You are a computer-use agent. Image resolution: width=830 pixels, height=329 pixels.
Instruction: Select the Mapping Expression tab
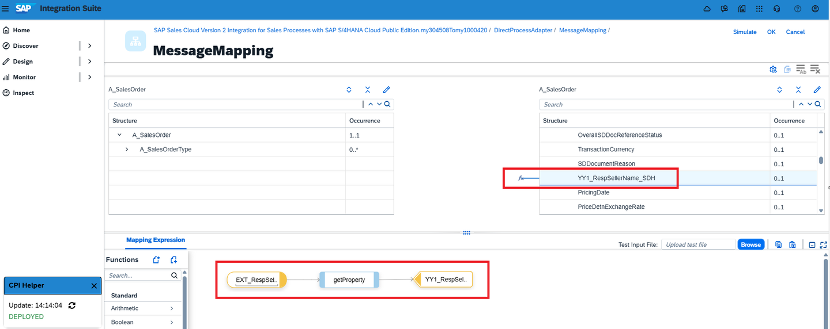pos(156,240)
